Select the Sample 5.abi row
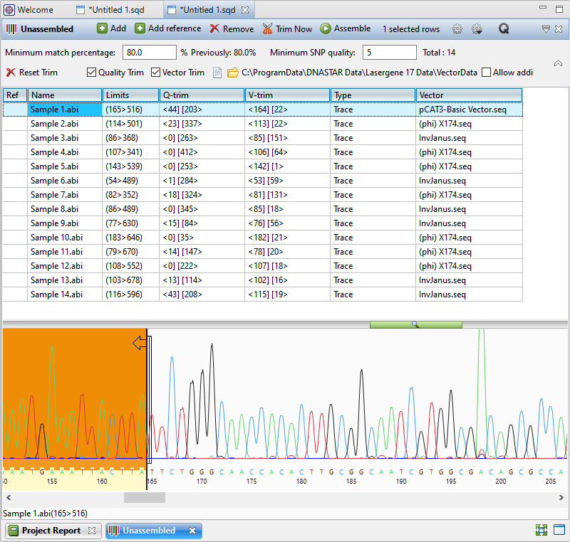The image size is (570, 542). pyautogui.click(x=262, y=166)
